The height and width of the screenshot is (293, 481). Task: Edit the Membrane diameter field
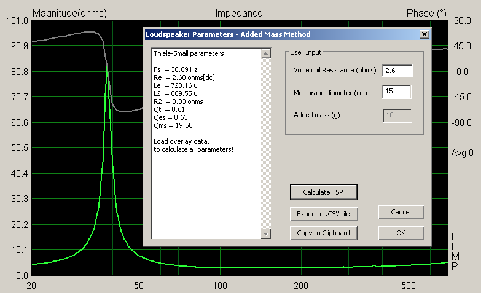pyautogui.click(x=397, y=92)
